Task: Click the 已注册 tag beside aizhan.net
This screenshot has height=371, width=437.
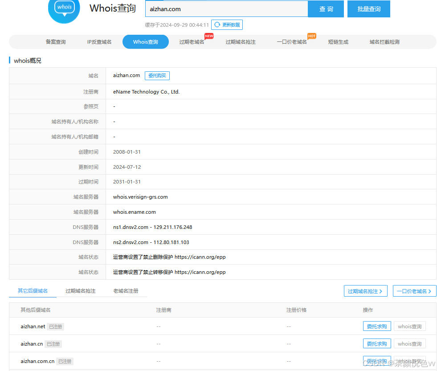Action: pos(56,326)
